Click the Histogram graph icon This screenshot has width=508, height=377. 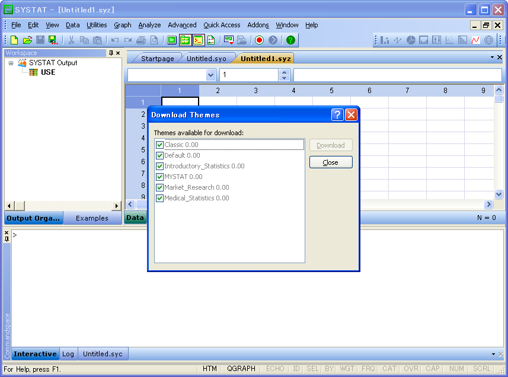423,40
